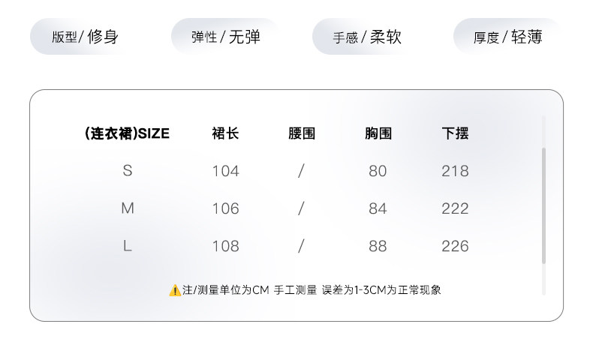Click the 108 skirt length value
Viewport: 593px width, 342px height.
tap(225, 246)
